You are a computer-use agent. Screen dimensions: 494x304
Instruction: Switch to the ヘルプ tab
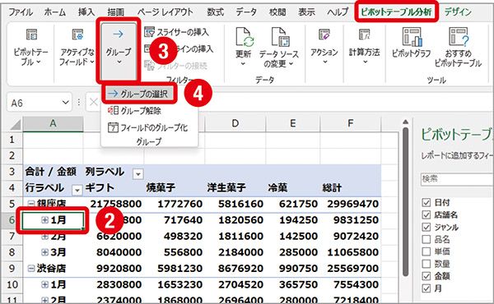point(338,12)
